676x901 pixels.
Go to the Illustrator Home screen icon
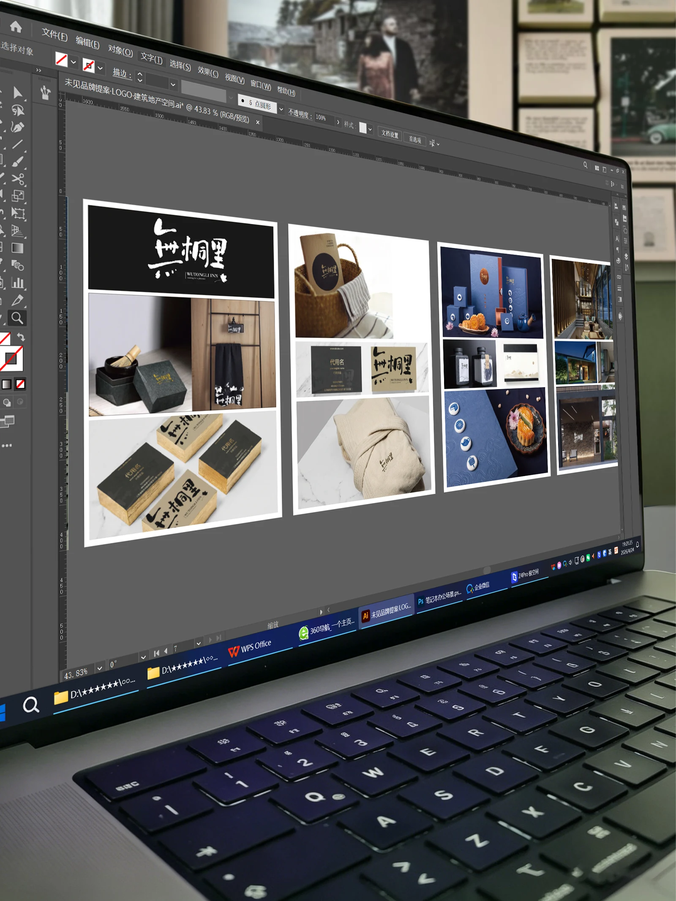16,27
